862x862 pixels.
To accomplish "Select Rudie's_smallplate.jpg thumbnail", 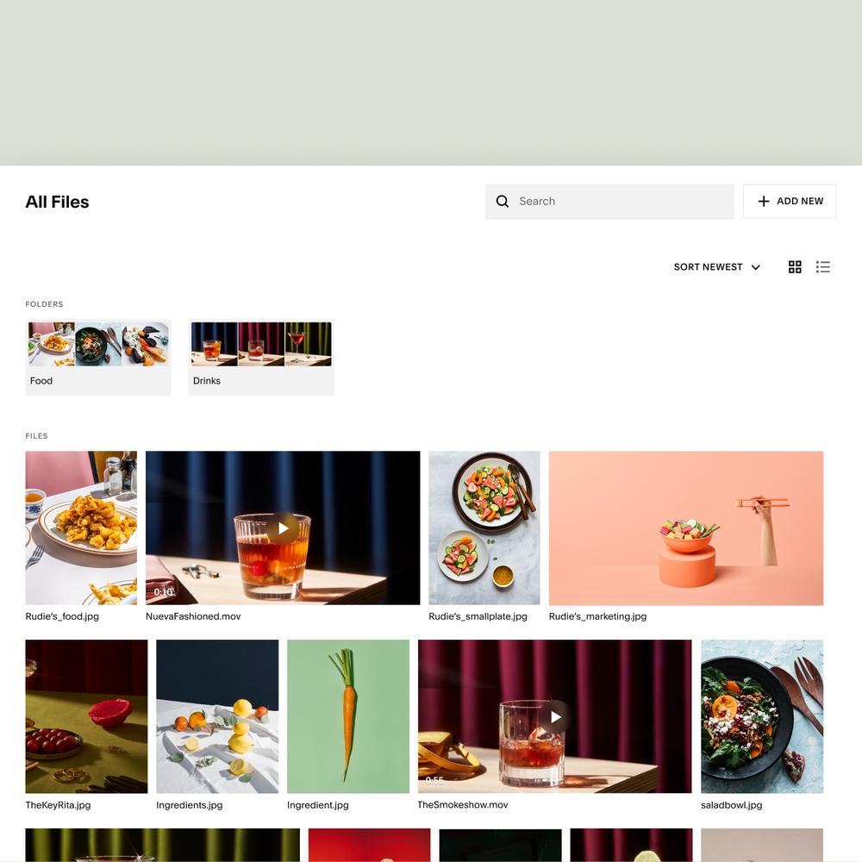I will [484, 528].
